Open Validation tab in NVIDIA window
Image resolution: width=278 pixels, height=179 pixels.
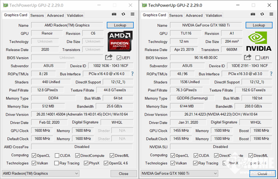(214, 15)
